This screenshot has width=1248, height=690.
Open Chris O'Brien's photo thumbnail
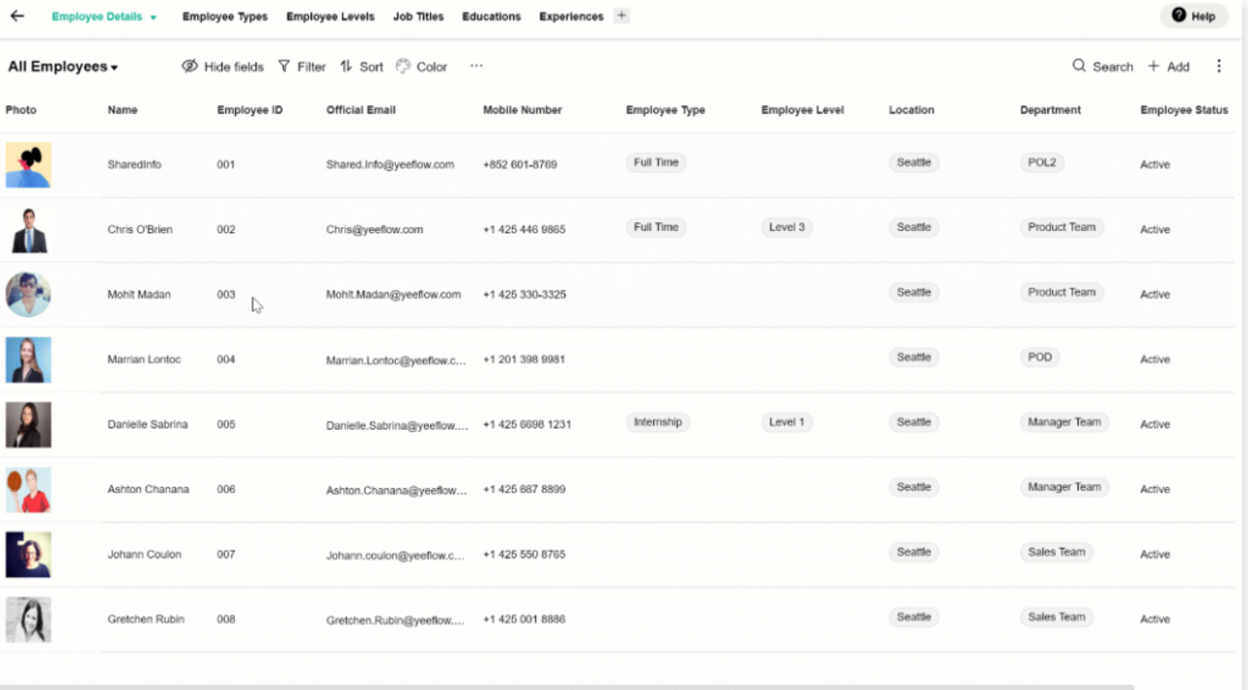coord(28,230)
